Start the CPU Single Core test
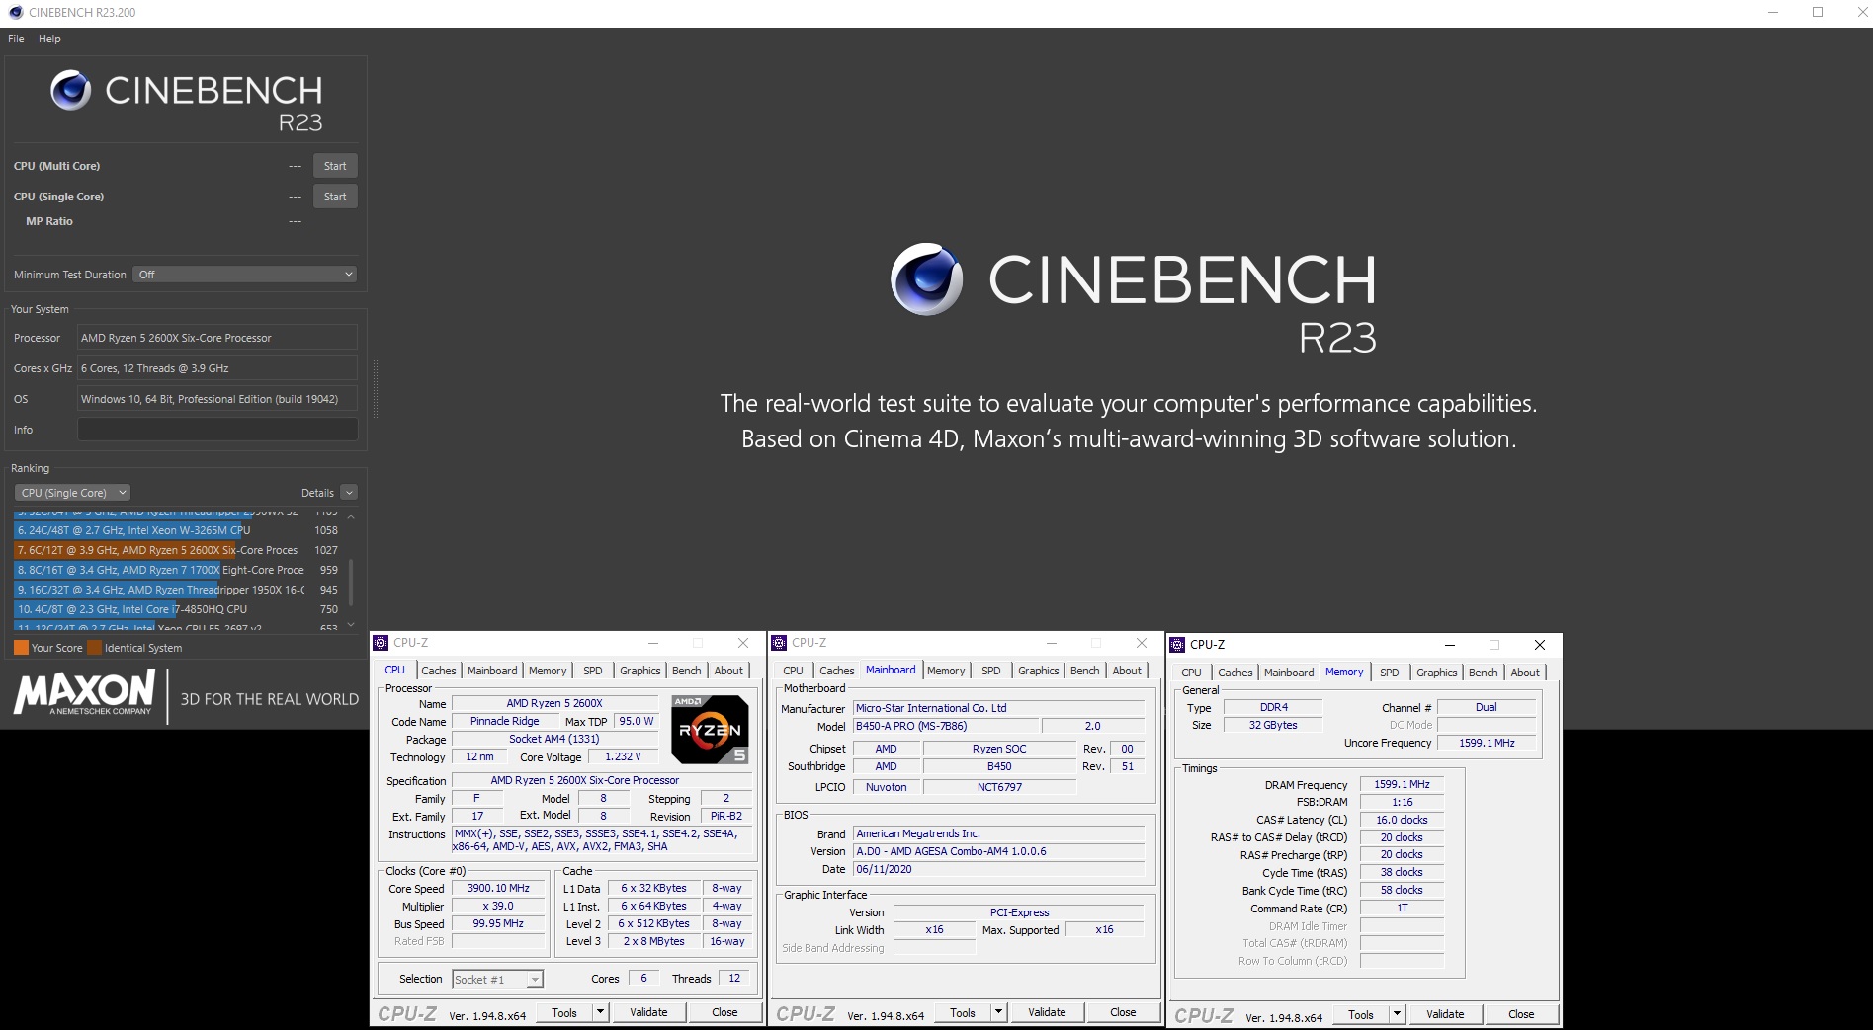Viewport: 1873px width, 1030px height. point(335,197)
